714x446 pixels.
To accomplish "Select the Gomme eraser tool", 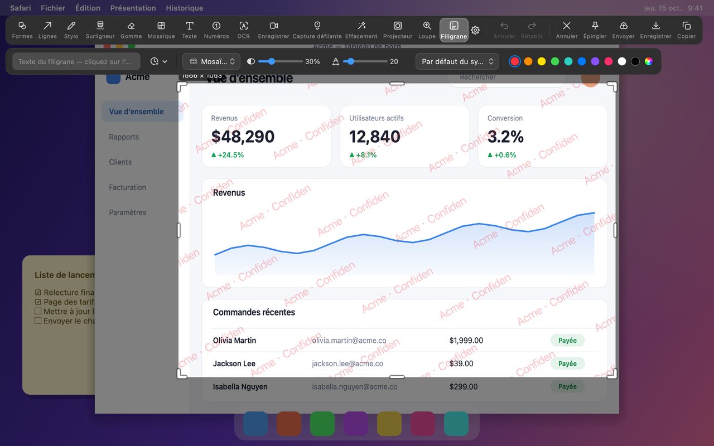I will (131, 30).
